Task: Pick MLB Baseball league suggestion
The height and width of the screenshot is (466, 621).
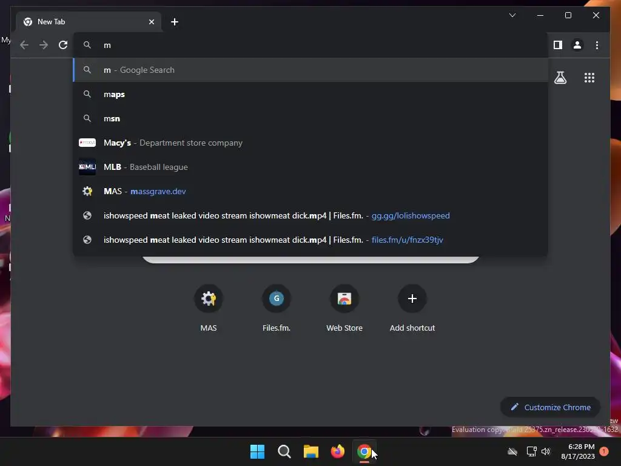Action: click(310, 167)
